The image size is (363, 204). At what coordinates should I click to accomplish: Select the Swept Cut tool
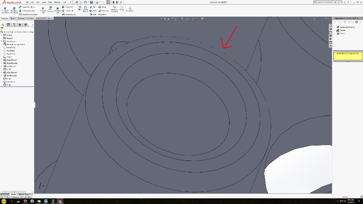click(68, 7)
